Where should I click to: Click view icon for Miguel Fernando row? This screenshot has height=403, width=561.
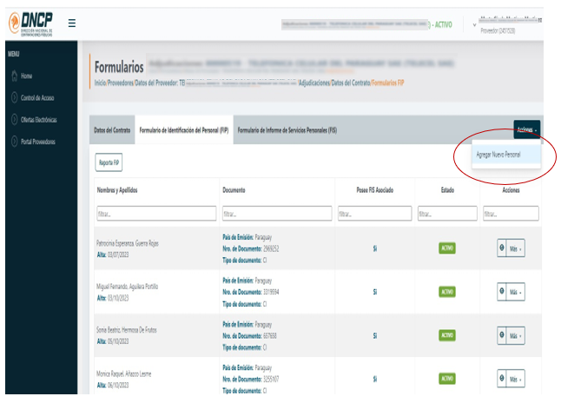pos(502,292)
